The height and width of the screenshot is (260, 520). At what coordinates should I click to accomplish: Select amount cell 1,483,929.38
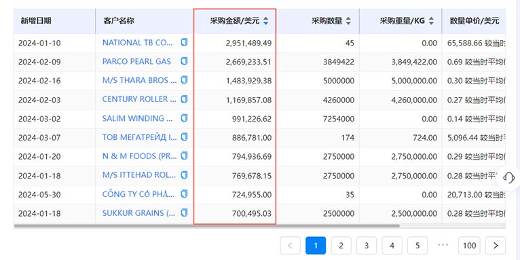click(x=248, y=81)
